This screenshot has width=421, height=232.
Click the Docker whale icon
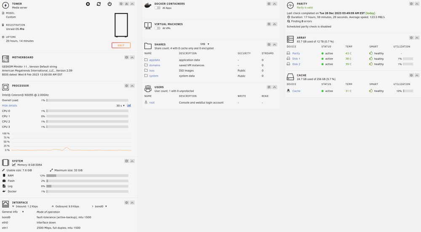point(148,5)
